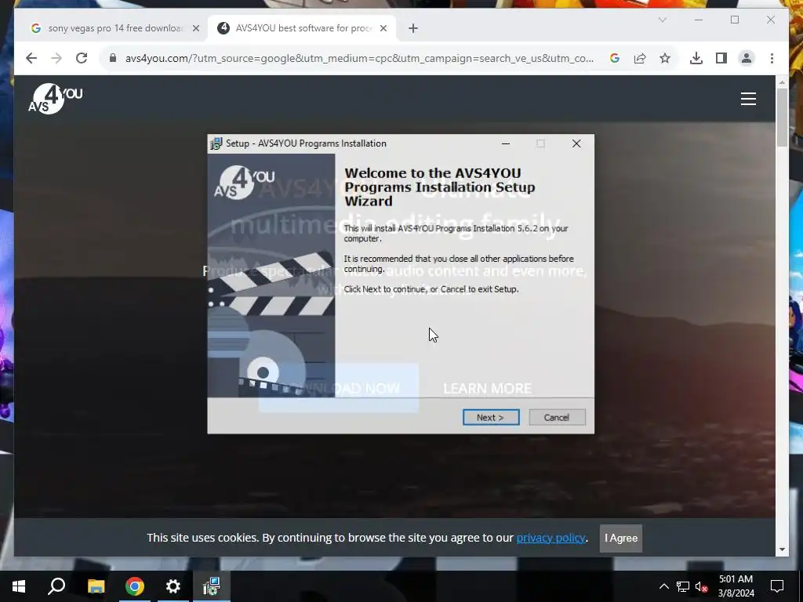The width and height of the screenshot is (803, 602).
Task: Bookmark this page with the star
Action: (665, 58)
